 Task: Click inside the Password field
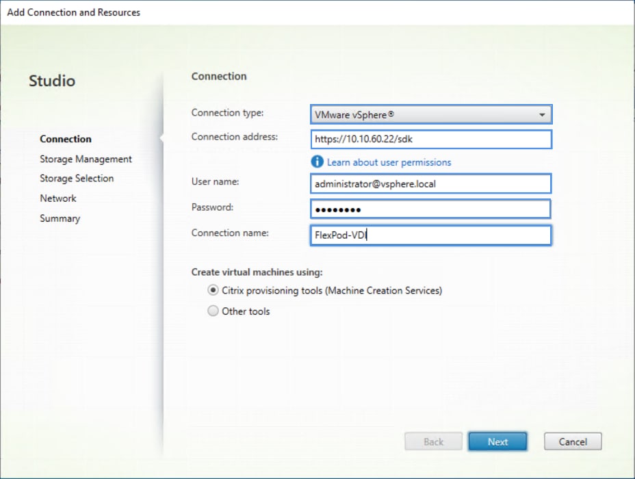click(x=431, y=209)
